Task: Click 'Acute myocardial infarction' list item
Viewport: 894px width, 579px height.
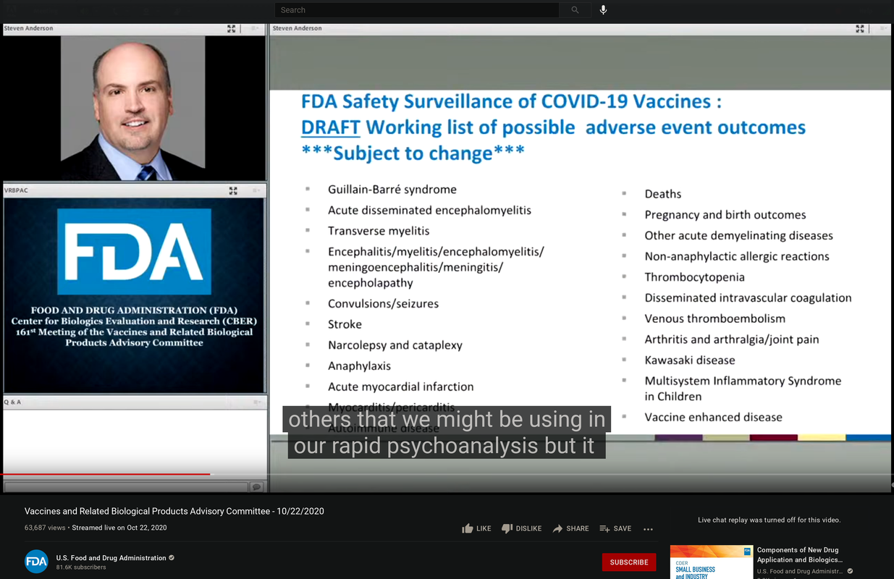Action: [x=401, y=387]
